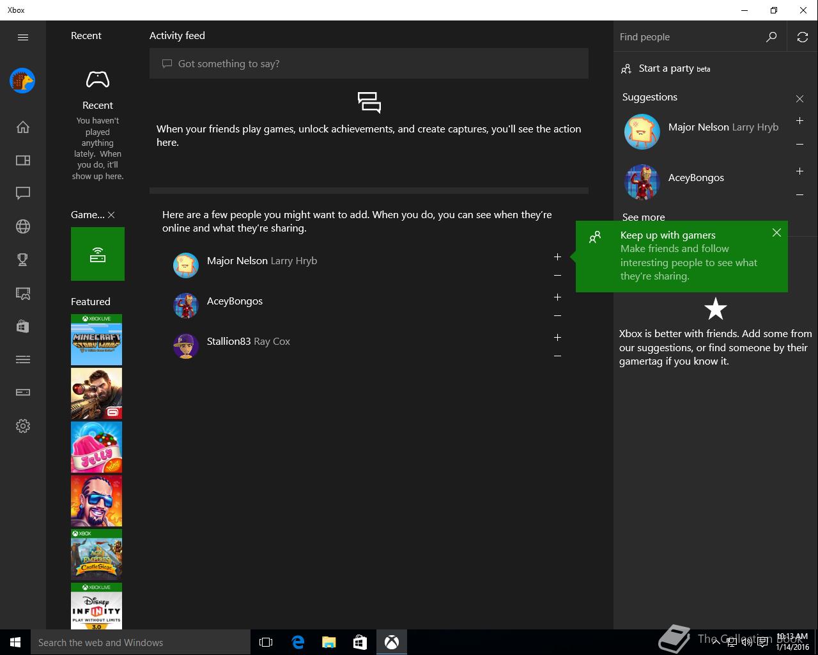Add Major Nelson from sidebar Suggestions

coord(799,121)
